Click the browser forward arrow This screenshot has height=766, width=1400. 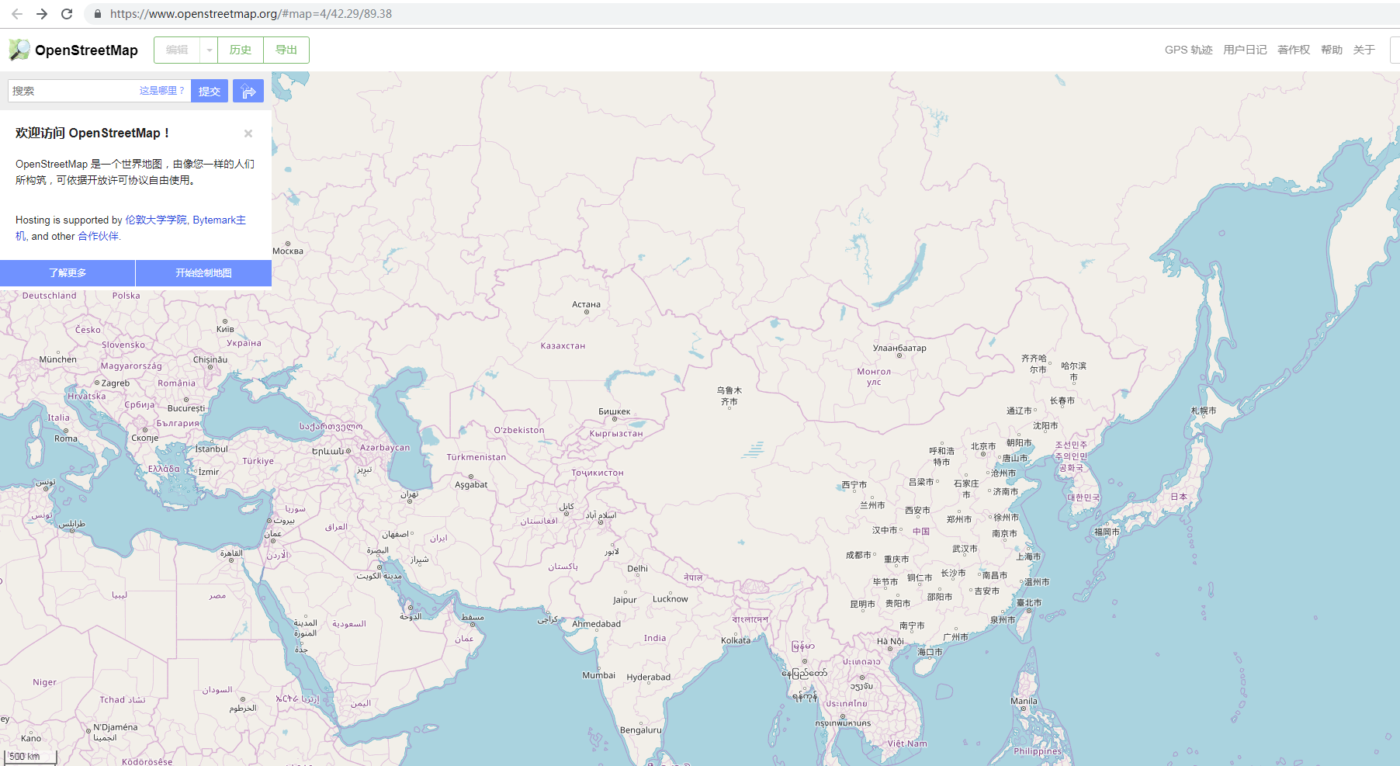40,13
